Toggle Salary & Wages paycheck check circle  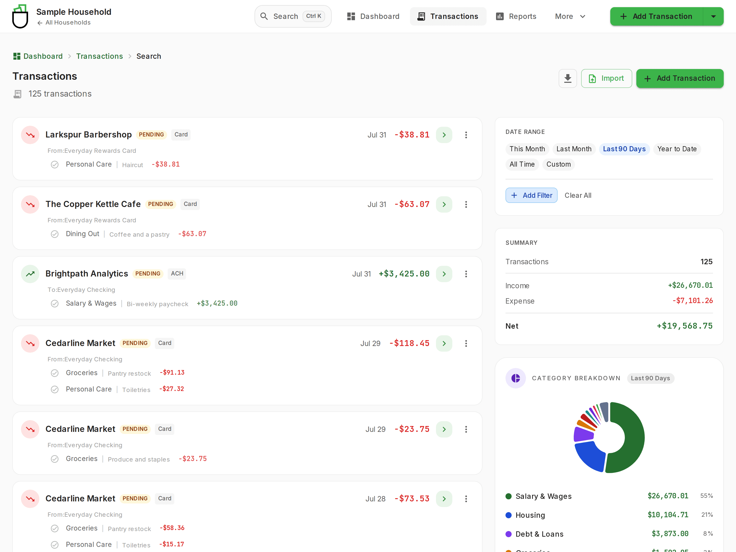pos(55,304)
